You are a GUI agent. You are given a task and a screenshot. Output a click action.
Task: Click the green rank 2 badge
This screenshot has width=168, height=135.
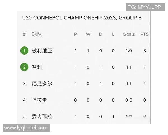(x=24, y=67)
